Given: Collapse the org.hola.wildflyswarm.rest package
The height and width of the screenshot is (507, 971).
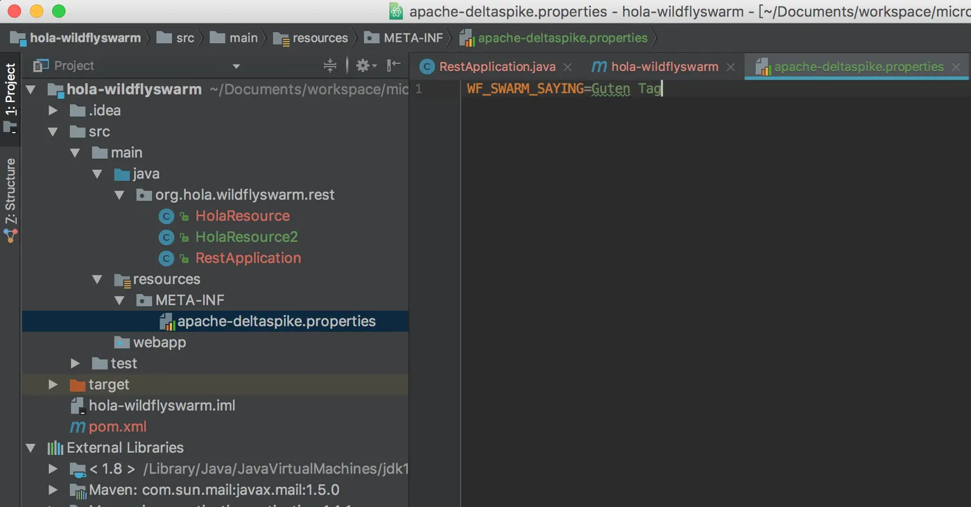Looking at the screenshot, I should [120, 196].
